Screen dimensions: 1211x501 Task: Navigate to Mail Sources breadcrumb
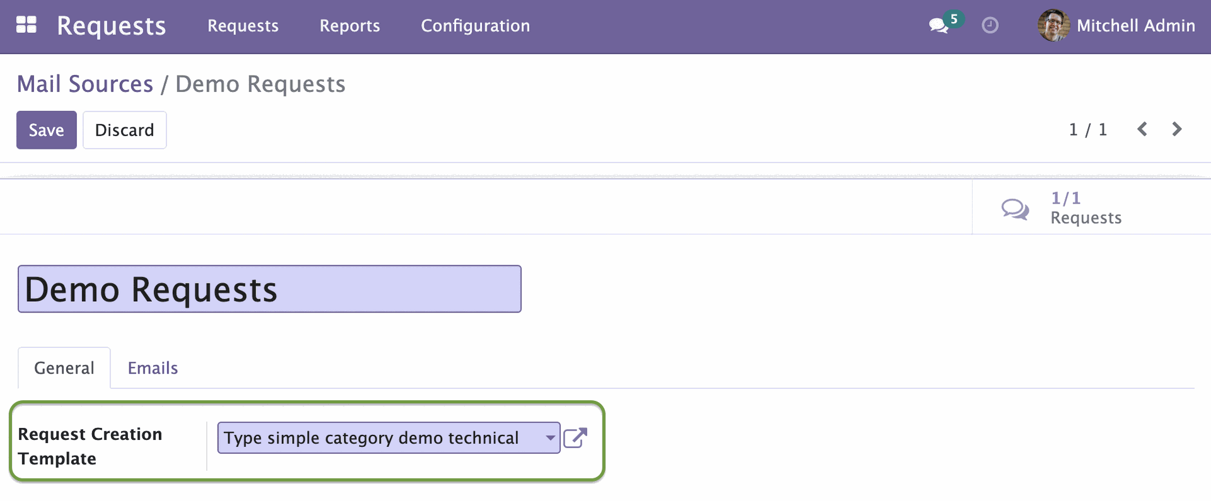tap(85, 84)
